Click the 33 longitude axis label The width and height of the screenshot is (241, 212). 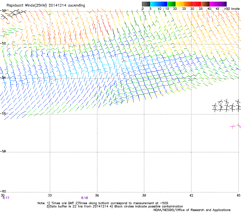coord(50,195)
